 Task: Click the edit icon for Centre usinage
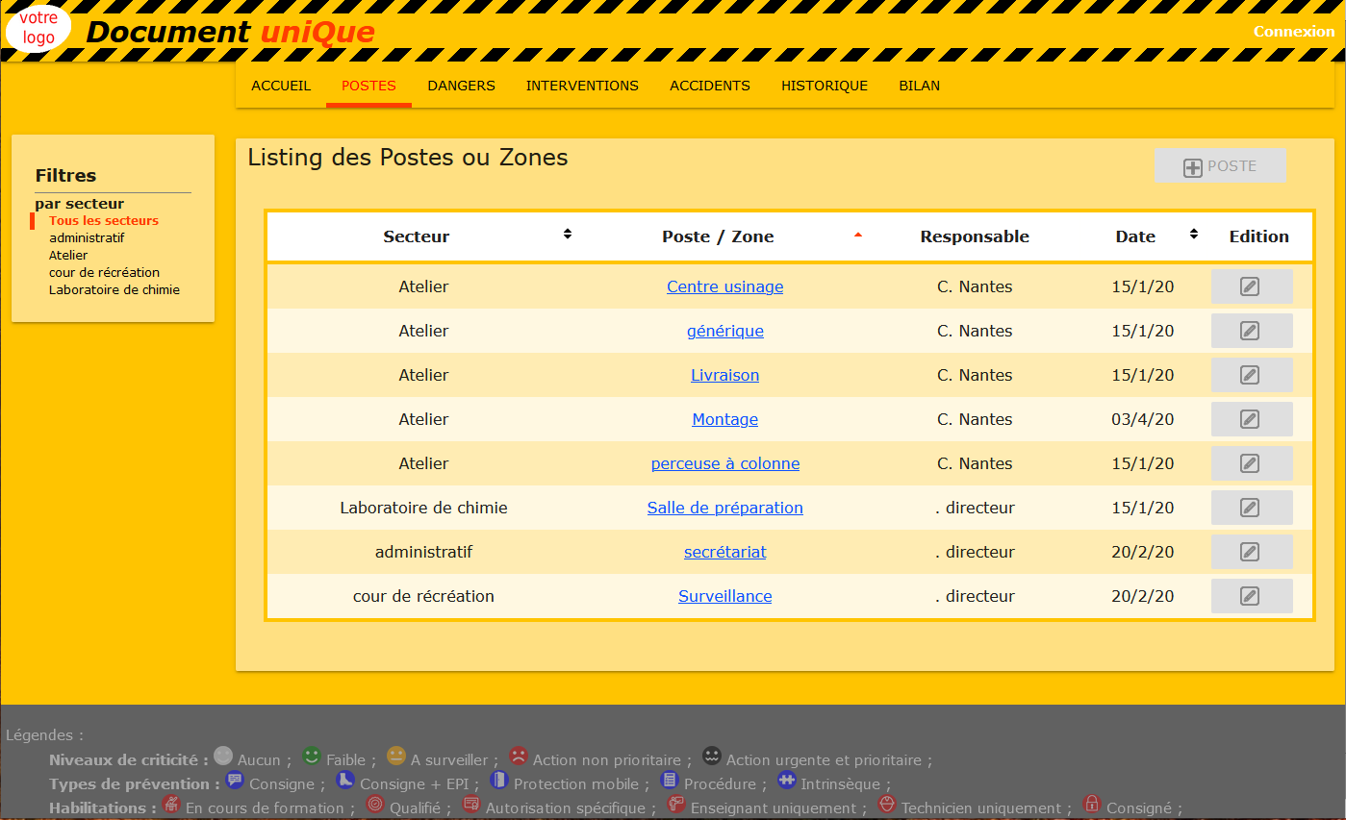point(1250,286)
